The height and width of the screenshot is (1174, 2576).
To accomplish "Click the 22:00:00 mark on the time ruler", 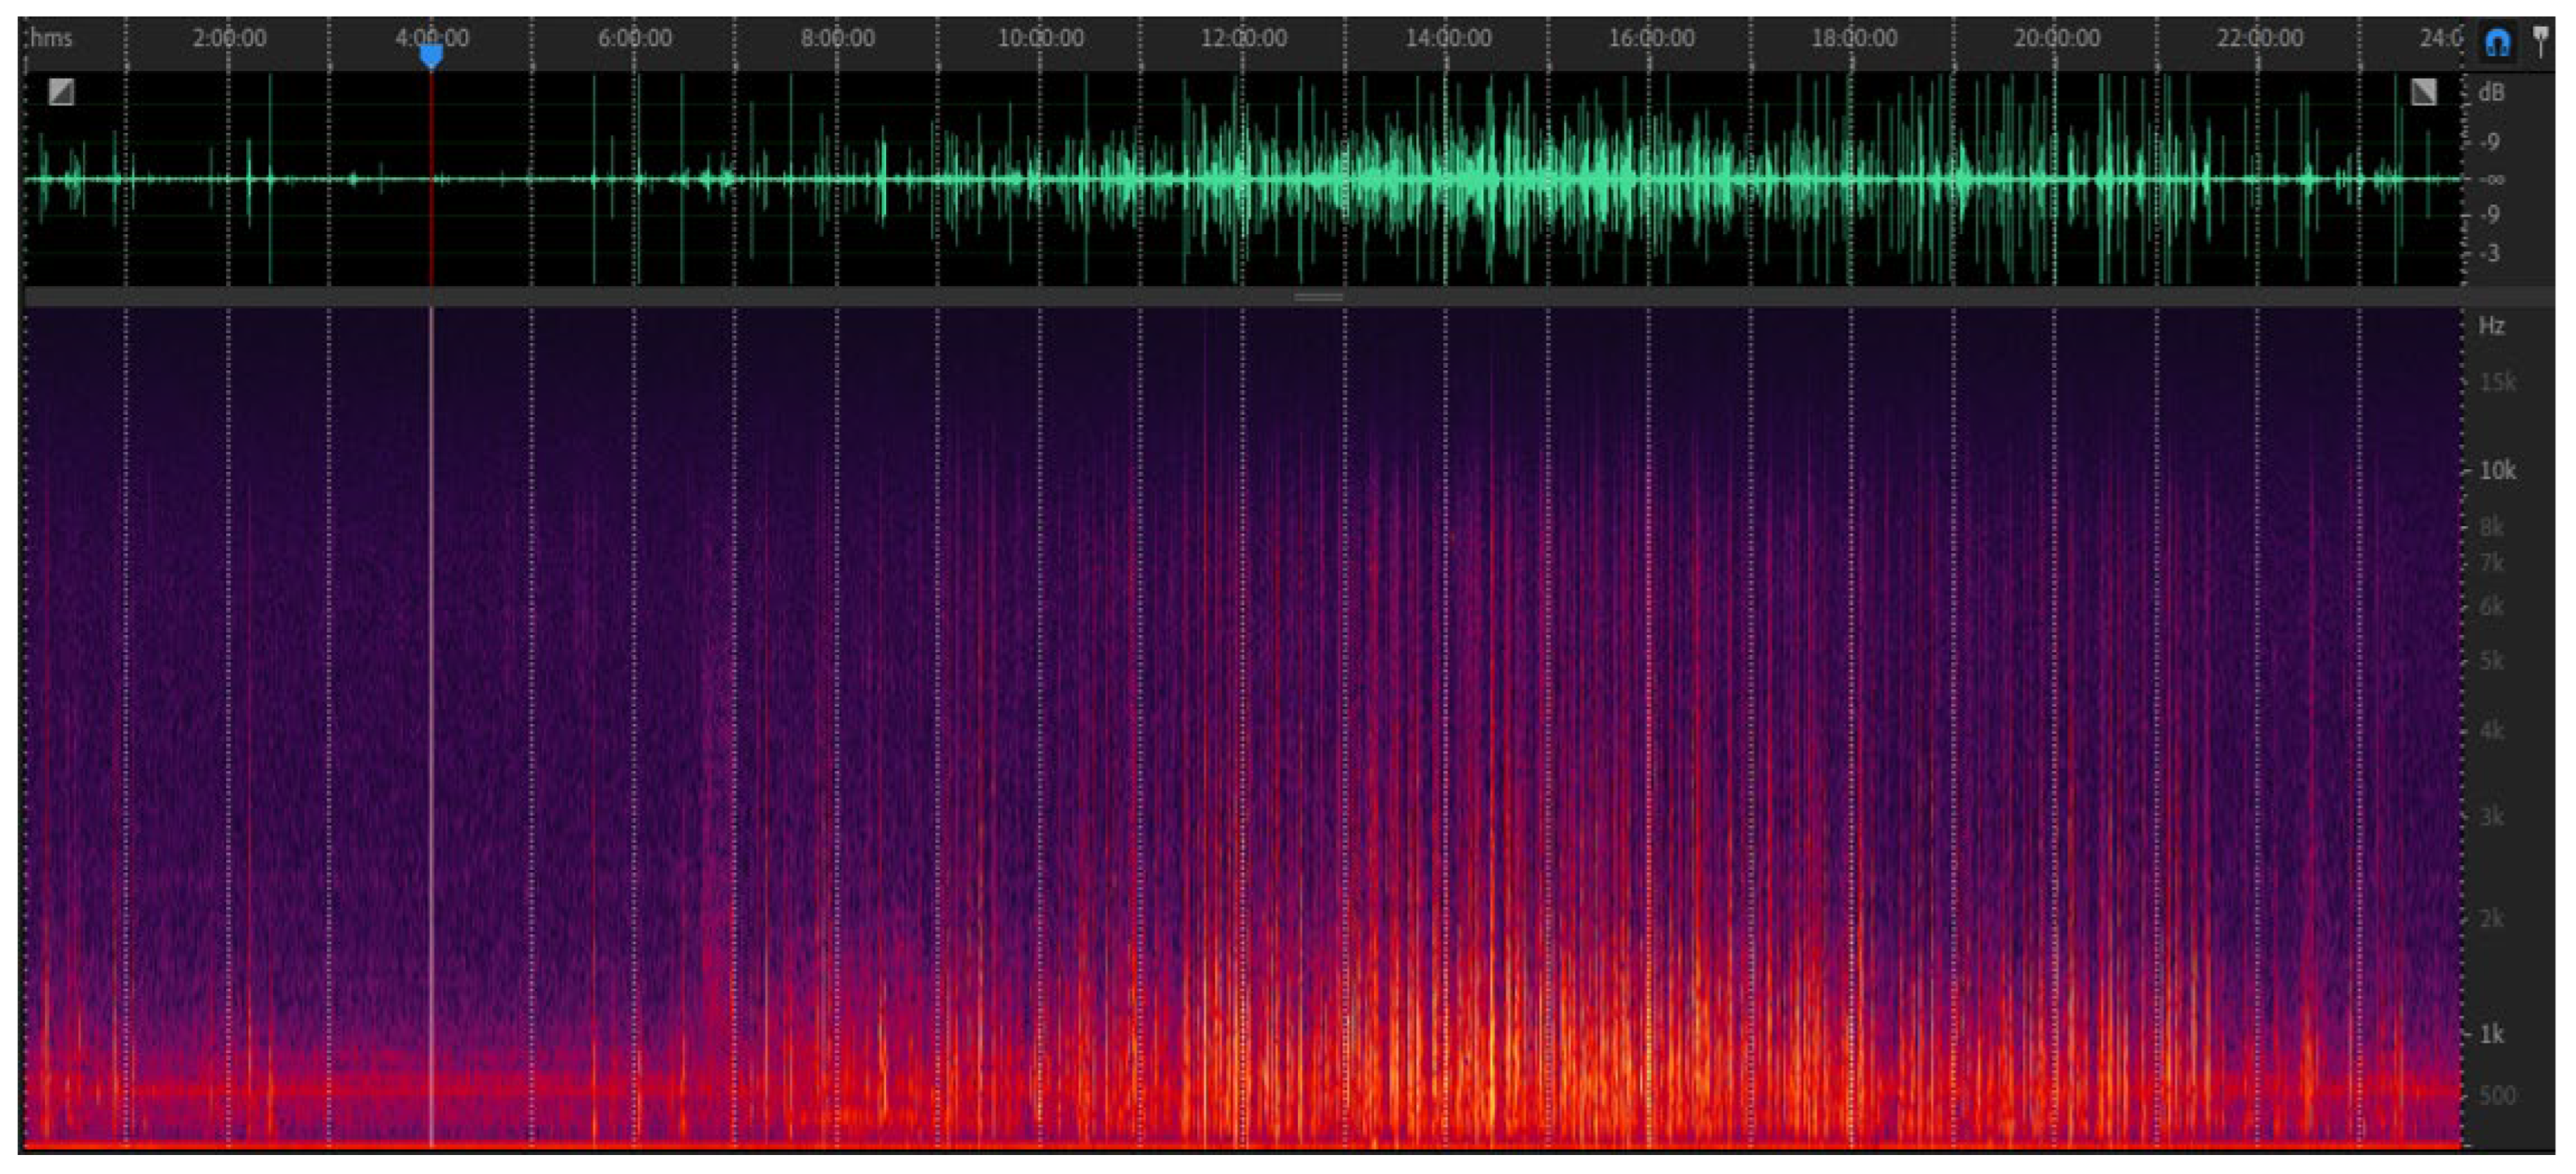I will tap(2259, 38).
